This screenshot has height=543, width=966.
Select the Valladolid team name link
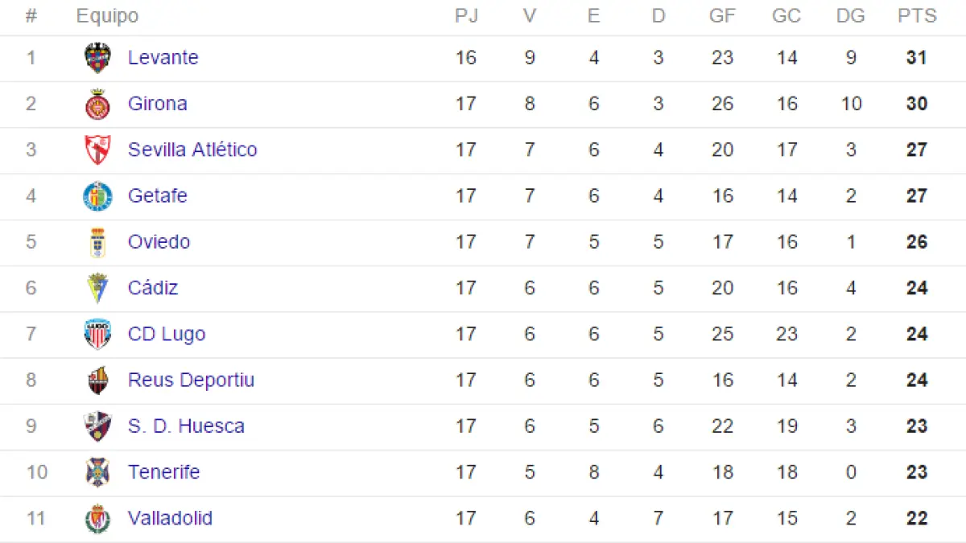(170, 518)
